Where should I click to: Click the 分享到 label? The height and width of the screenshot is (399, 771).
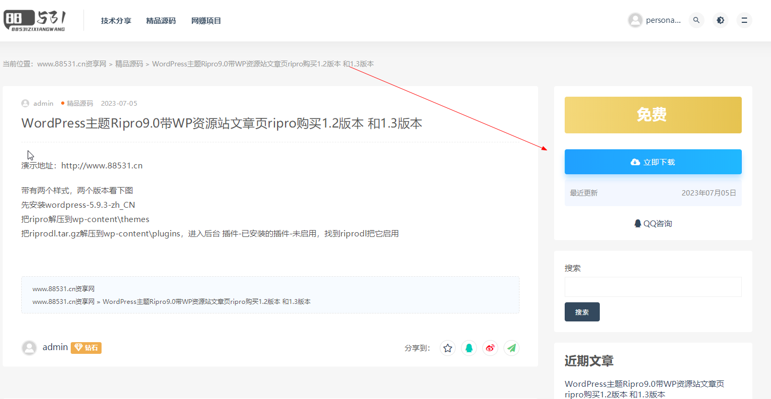417,349
